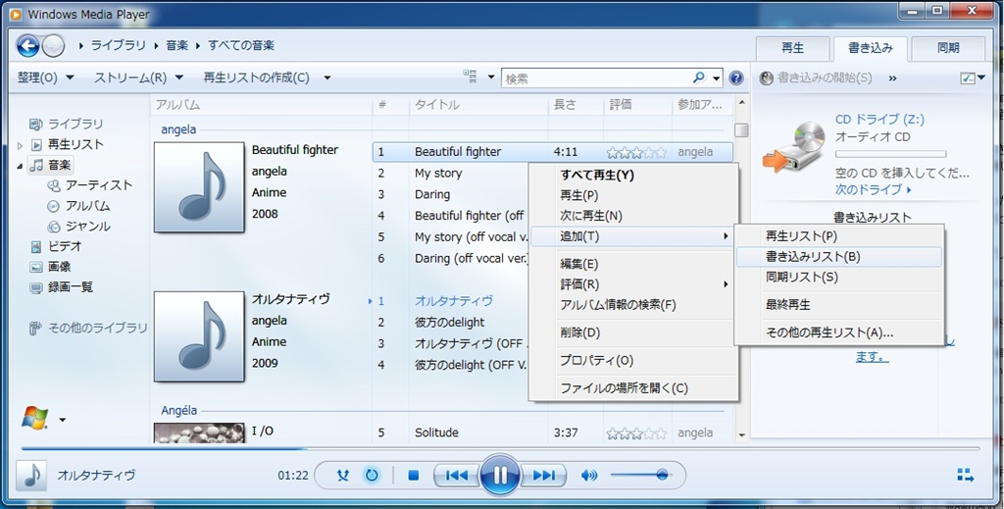Screen dimensions: 1004x509
Task: Open the search options dropdown arrow
Action: click(716, 78)
